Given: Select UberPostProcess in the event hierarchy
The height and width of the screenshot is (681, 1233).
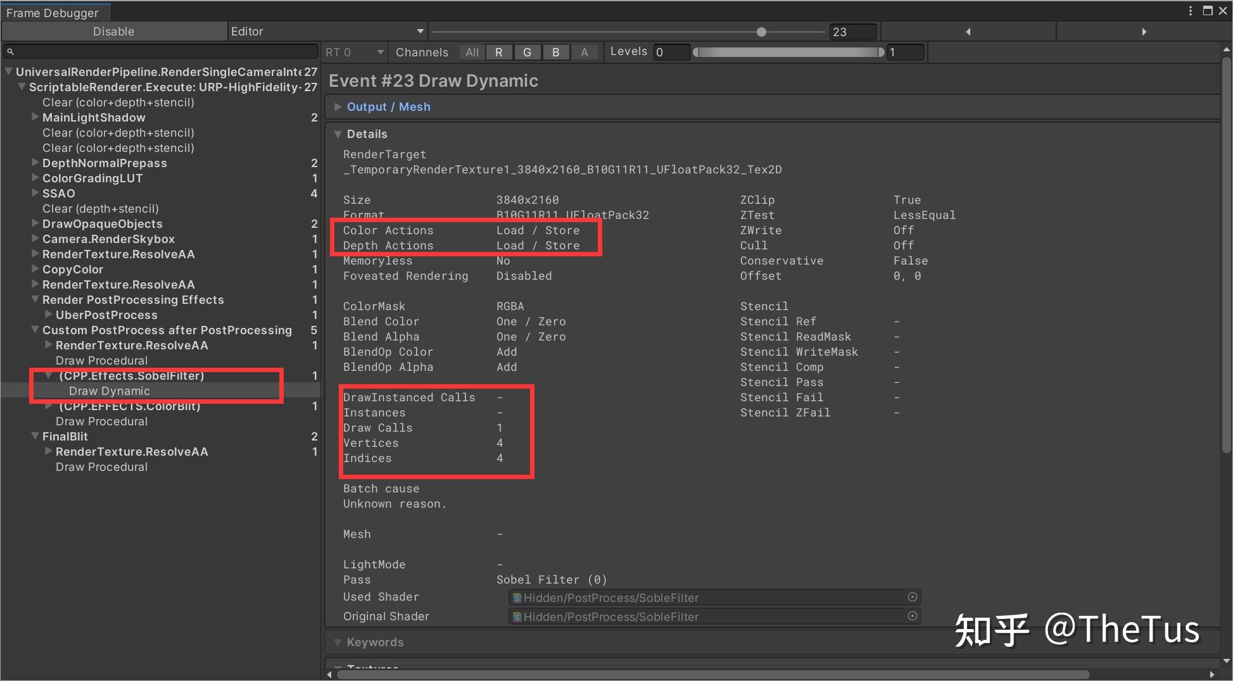Looking at the screenshot, I should (x=106, y=315).
